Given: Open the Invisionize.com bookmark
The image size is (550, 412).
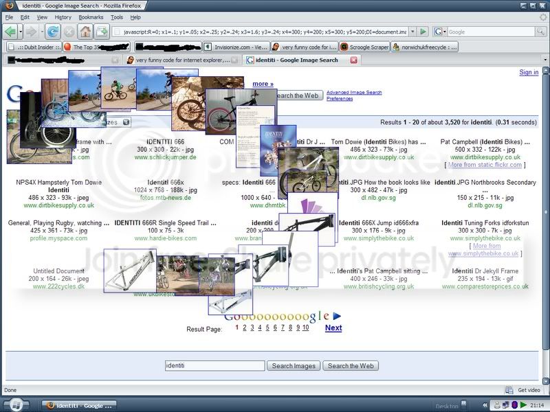Looking at the screenshot, I should click(x=236, y=47).
